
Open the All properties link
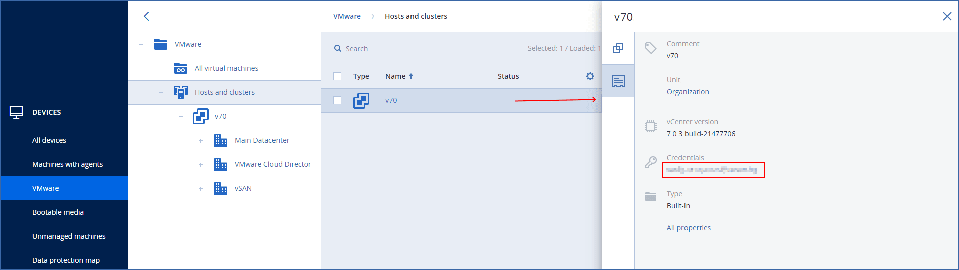(689, 228)
